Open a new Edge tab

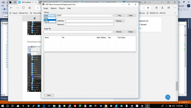pyautogui.click(x=145, y=2)
